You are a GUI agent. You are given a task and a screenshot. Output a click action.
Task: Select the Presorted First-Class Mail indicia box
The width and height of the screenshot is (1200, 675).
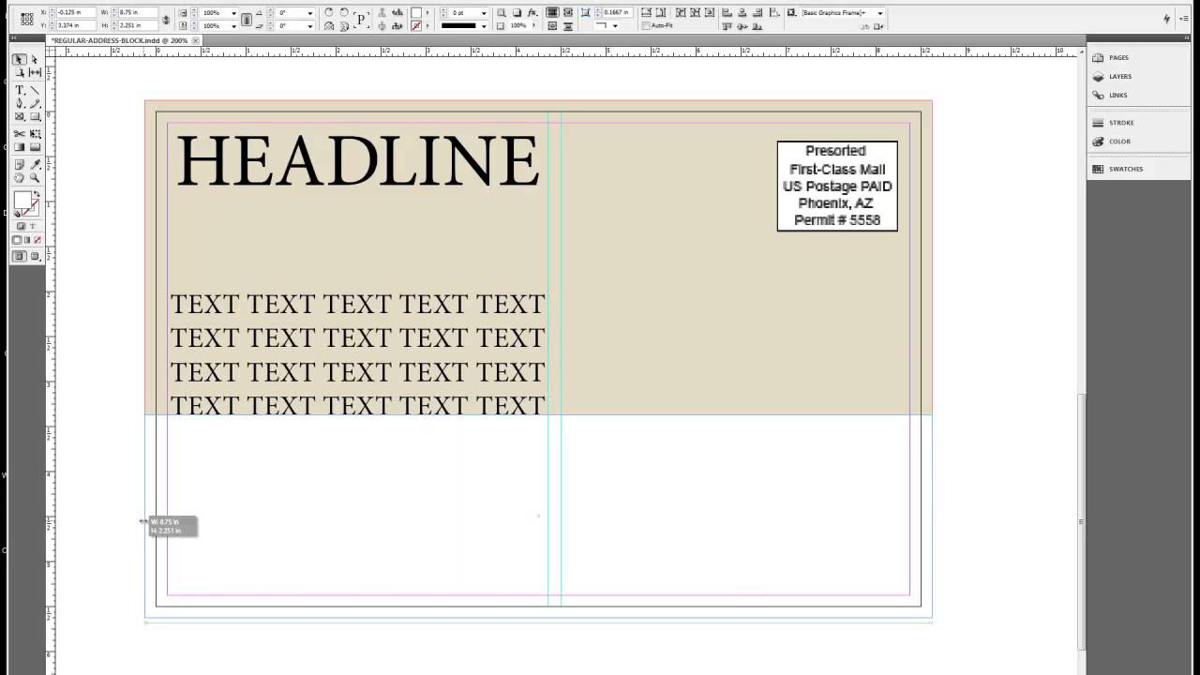coord(837,186)
